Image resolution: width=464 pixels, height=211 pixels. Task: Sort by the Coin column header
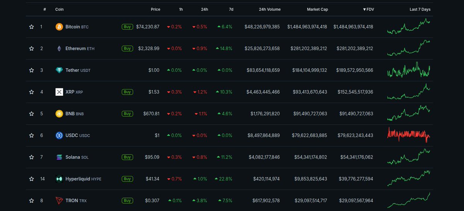click(60, 9)
